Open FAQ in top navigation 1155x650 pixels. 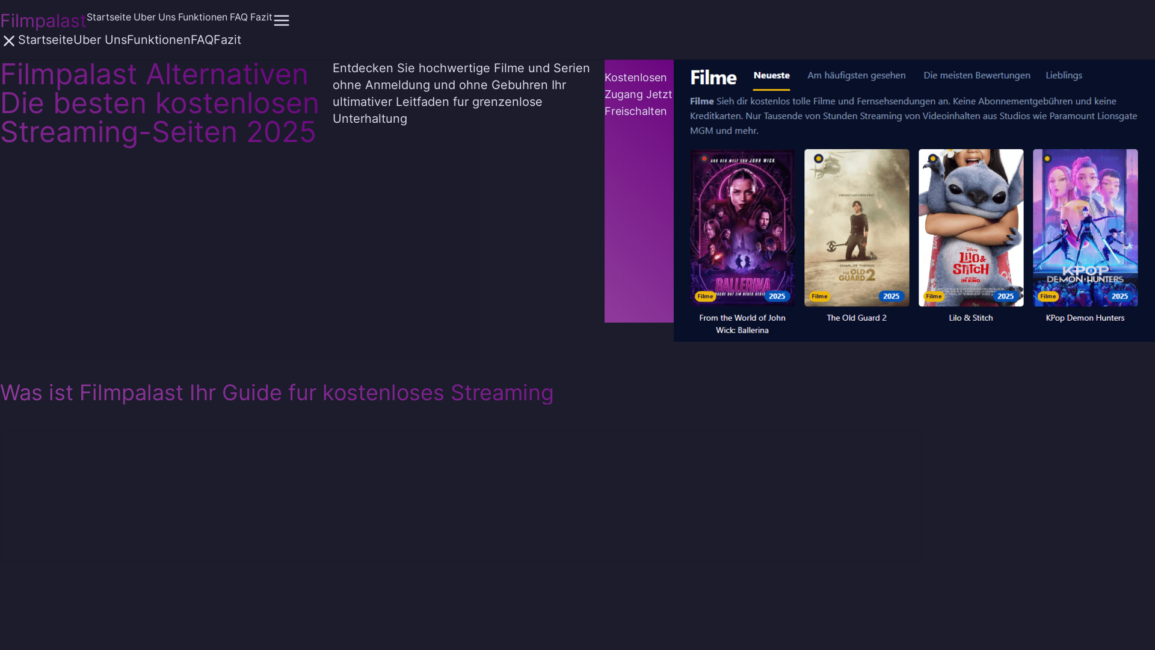coord(239,17)
